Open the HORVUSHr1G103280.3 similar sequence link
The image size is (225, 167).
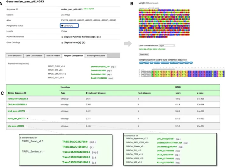pos(18,99)
